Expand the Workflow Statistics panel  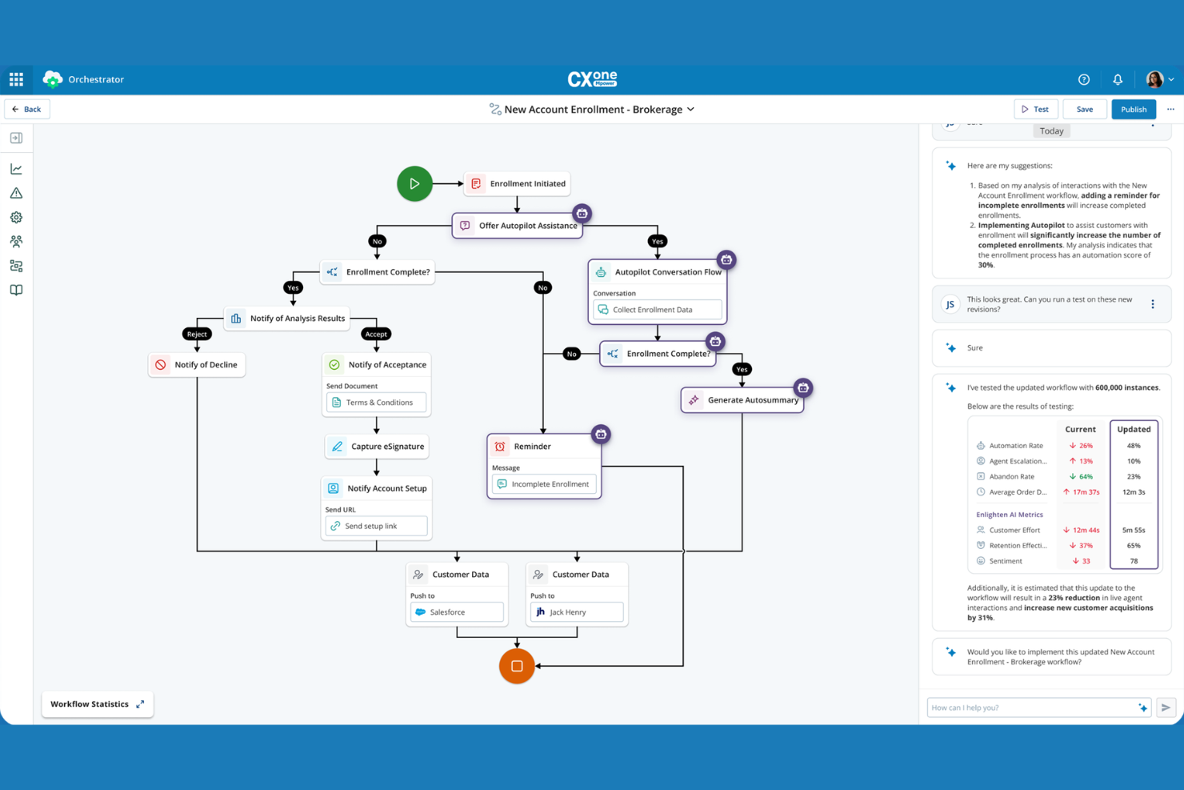(x=140, y=704)
